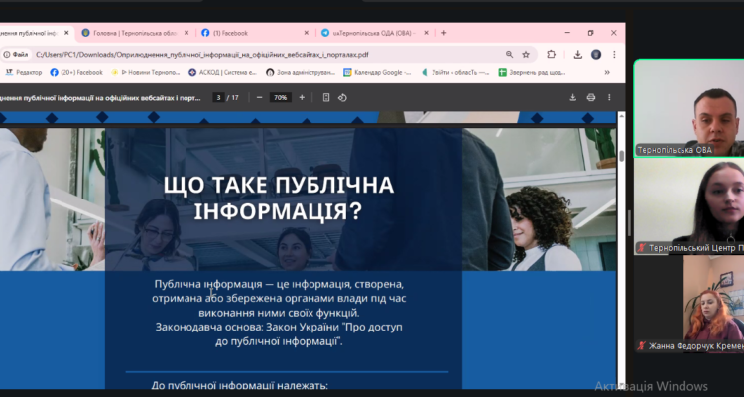This screenshot has width=744, height=397.
Task: Print the PDF document
Action: (591, 98)
